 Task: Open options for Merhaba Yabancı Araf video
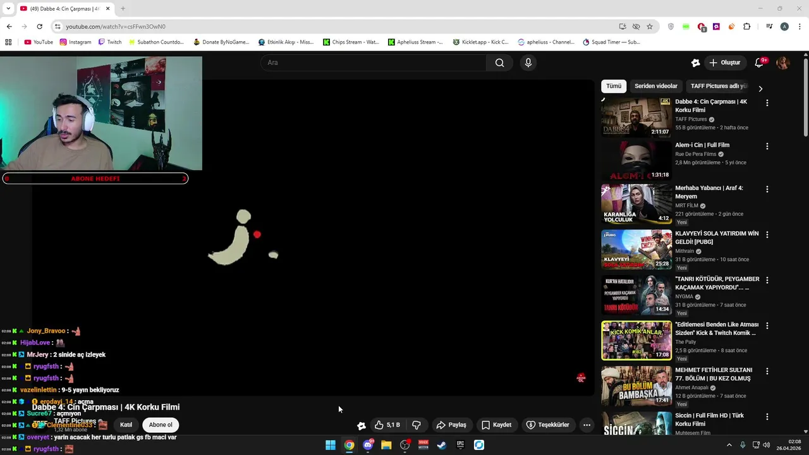click(x=767, y=189)
